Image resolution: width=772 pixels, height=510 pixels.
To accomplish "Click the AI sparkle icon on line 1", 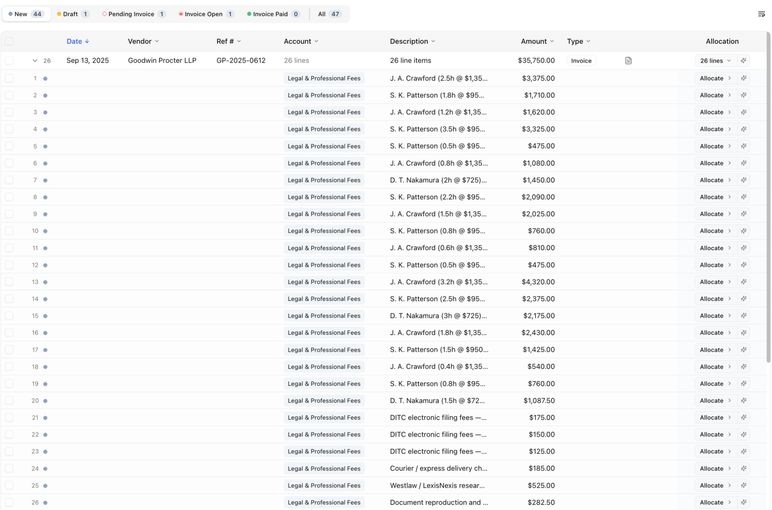I will (x=744, y=78).
